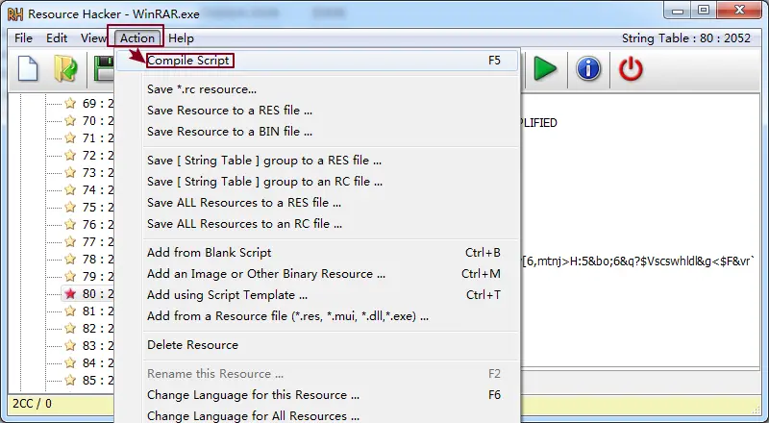Click the New blank file toolbar icon
Image resolution: width=769 pixels, height=423 pixels.
pyautogui.click(x=28, y=68)
